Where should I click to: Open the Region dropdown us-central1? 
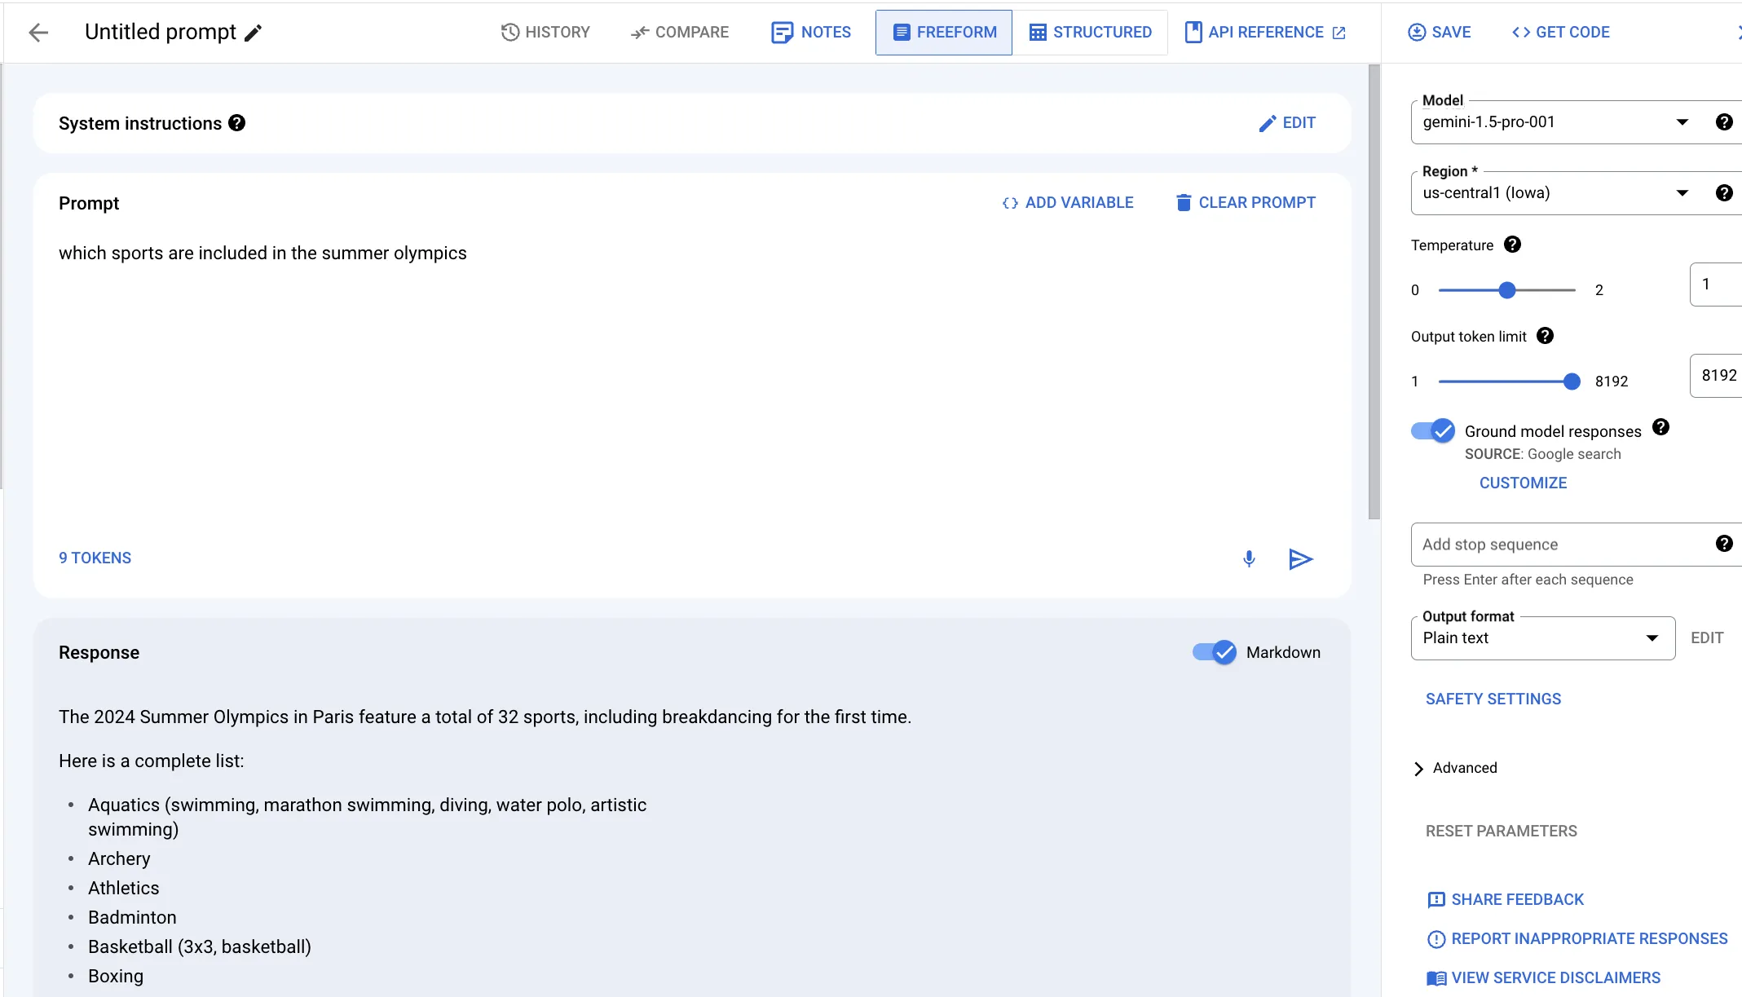[x=1549, y=193]
